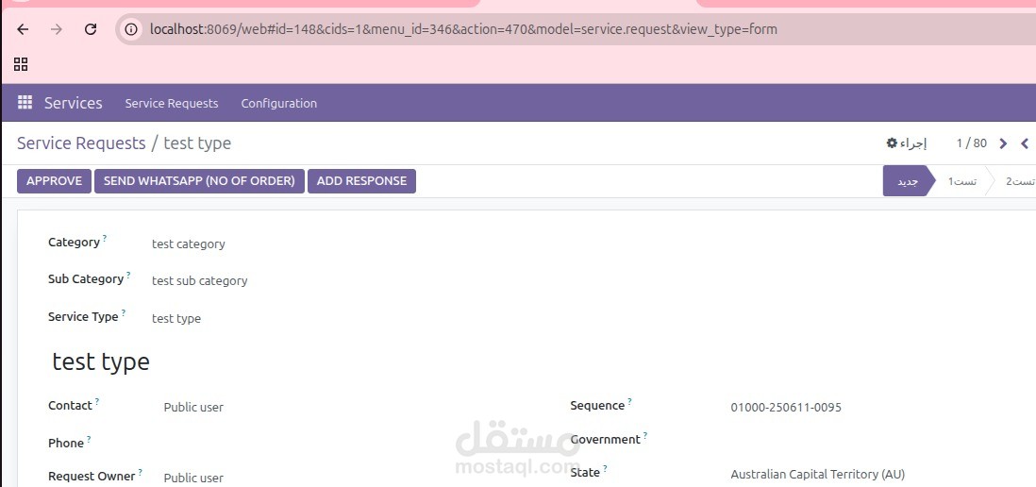Image resolution: width=1036 pixels, height=487 pixels.
Task: Select the تست1 status stage
Action: tap(962, 181)
